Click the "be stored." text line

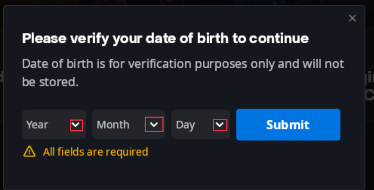[x=50, y=82]
